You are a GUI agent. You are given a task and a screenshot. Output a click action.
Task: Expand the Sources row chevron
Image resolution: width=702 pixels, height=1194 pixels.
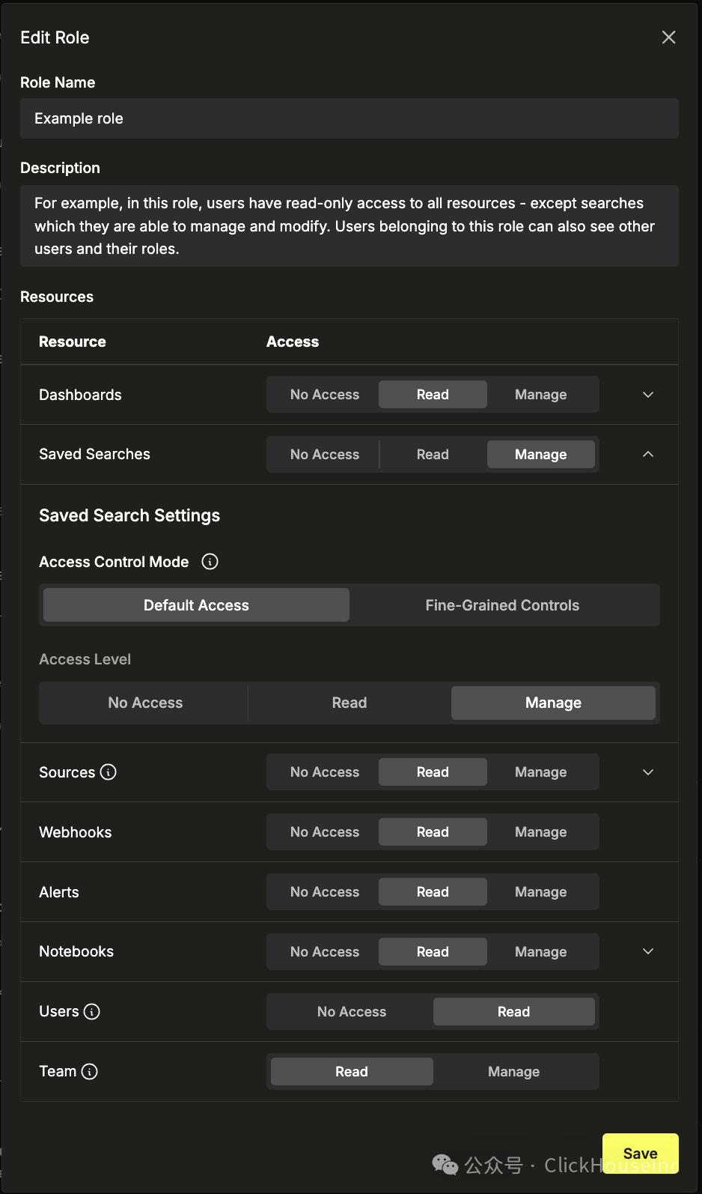point(648,772)
